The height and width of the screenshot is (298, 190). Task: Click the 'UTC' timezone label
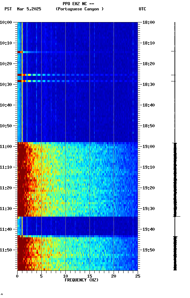coord(142,9)
